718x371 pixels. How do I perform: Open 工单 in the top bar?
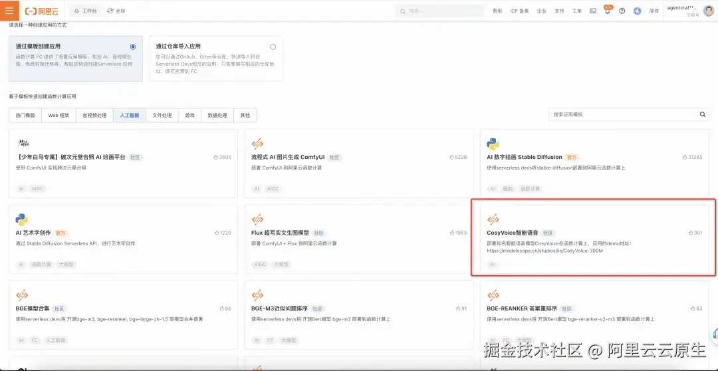(x=577, y=11)
